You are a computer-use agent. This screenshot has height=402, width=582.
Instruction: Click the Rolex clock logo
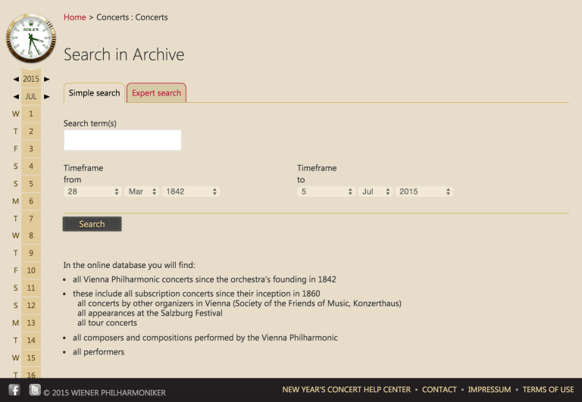tap(30, 39)
